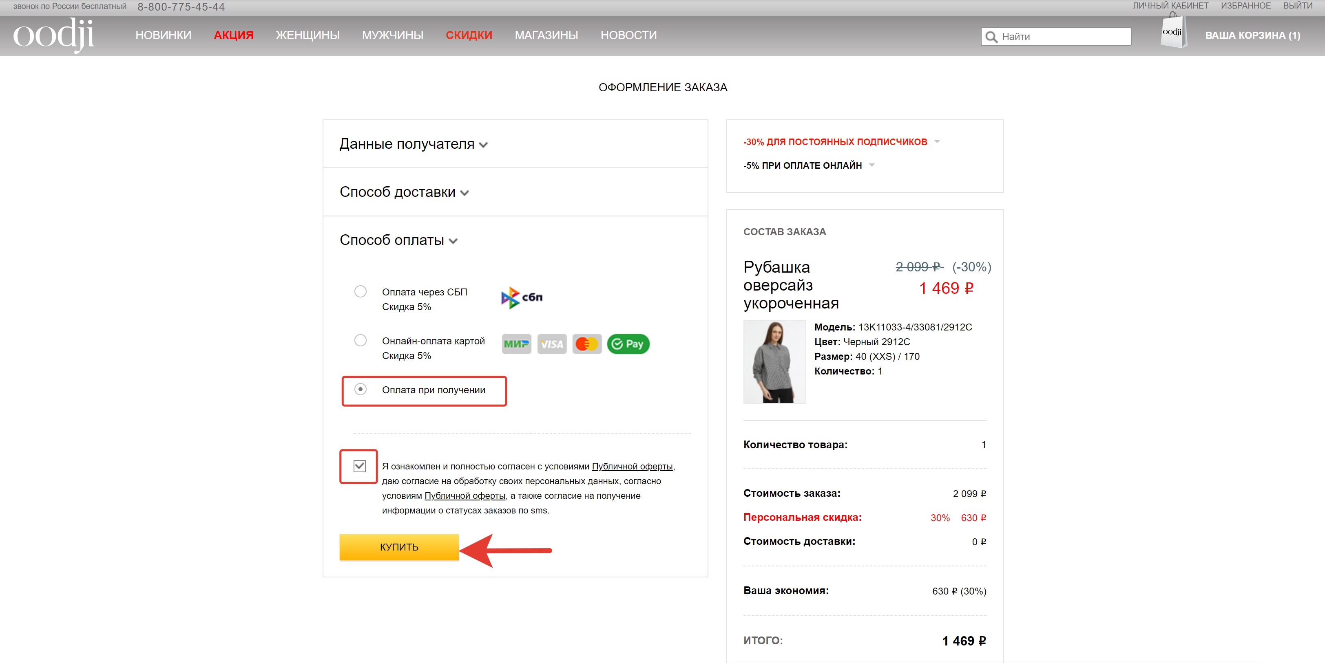Toggle the public offer agreement checkbox
Viewport: 1325px width, 663px height.
(x=360, y=466)
